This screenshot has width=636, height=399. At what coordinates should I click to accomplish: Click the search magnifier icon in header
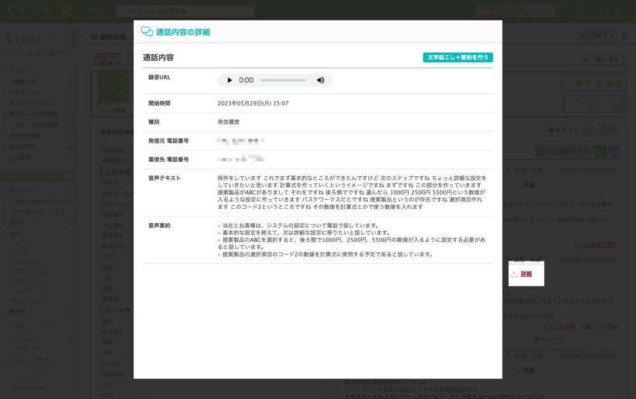coord(262,11)
